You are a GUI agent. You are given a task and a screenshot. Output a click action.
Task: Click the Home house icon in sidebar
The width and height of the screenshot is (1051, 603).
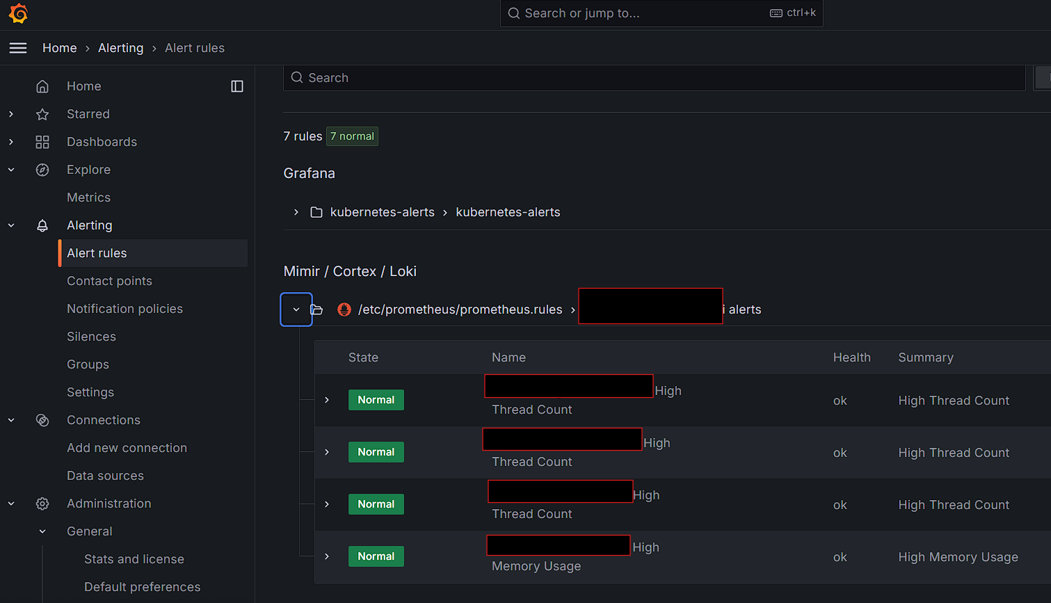click(x=42, y=86)
